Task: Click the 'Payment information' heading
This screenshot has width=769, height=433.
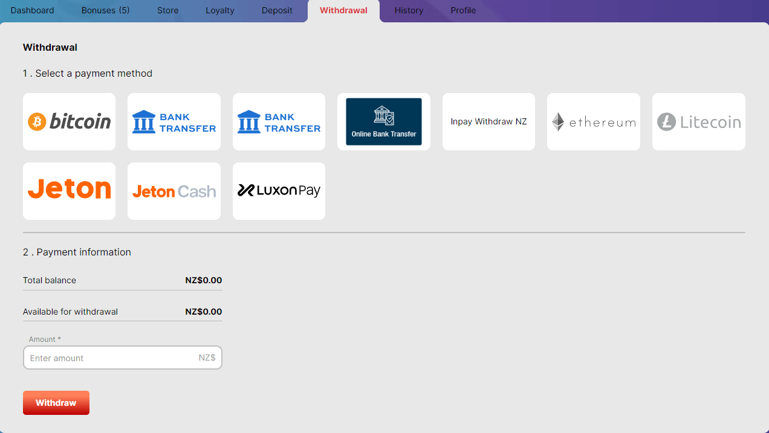Action: 77,252
